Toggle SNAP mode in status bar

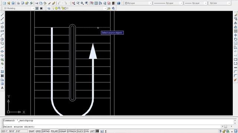click(x=31, y=132)
